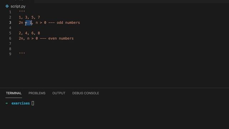
Task: Click the text '2, 4, 6, 8'
Action: [x=29, y=33]
